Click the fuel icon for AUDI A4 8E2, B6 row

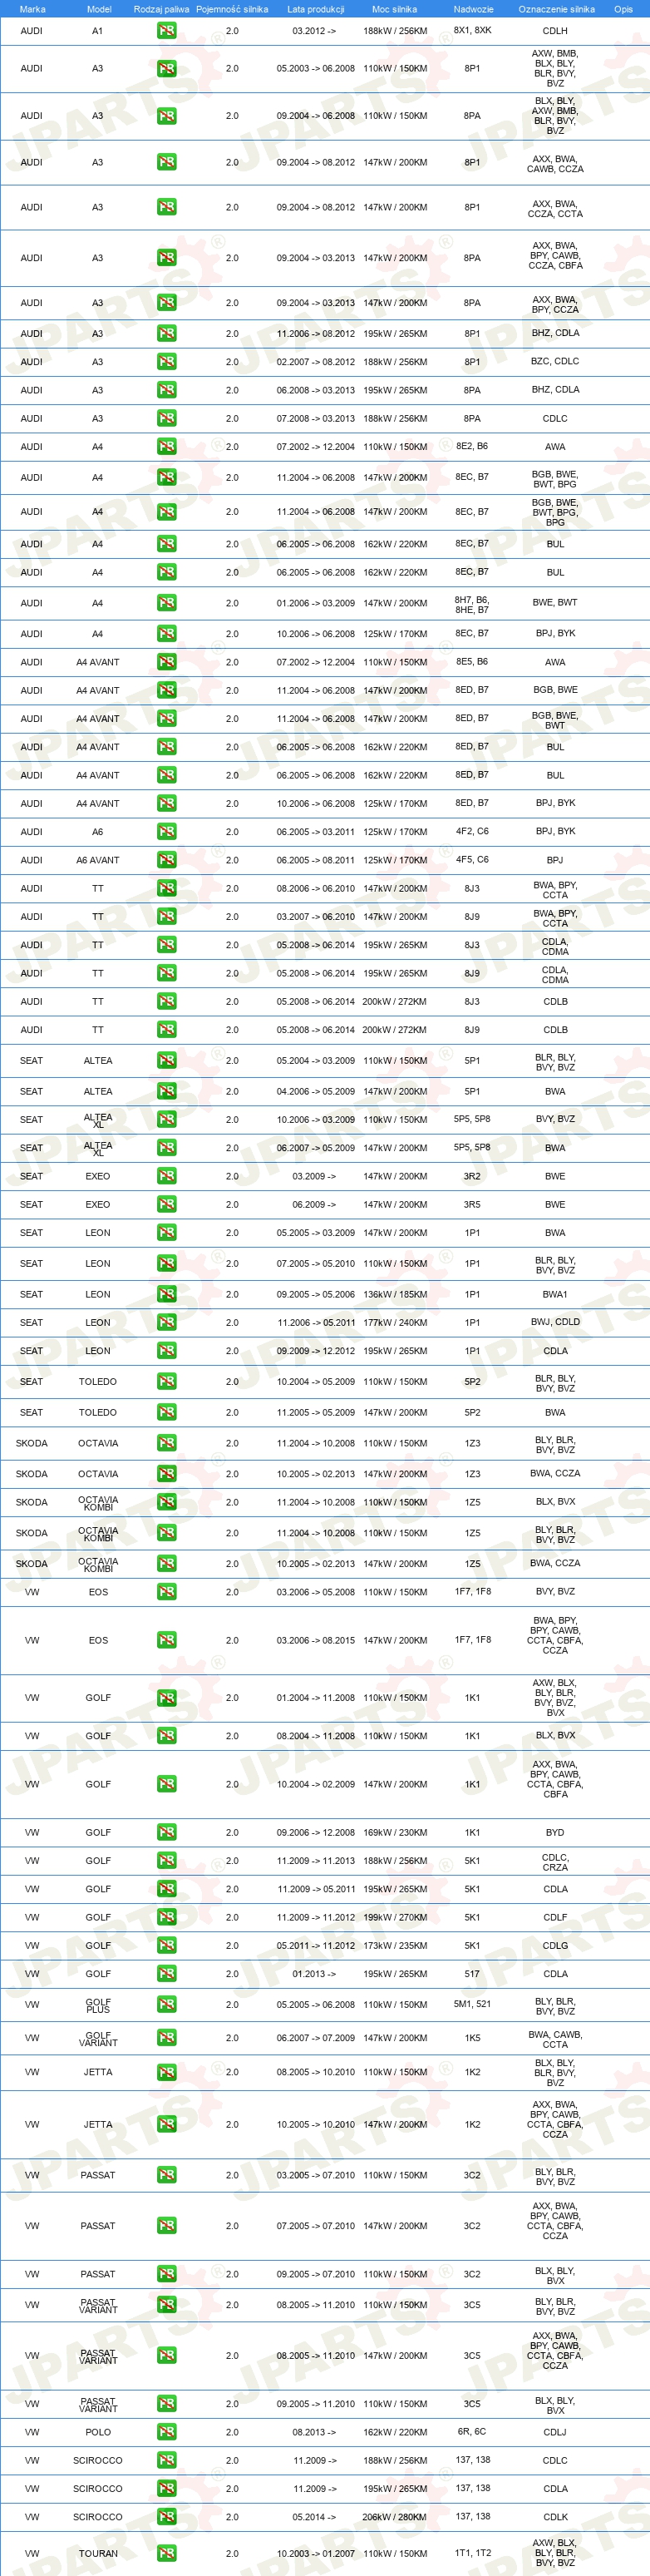click(x=166, y=447)
